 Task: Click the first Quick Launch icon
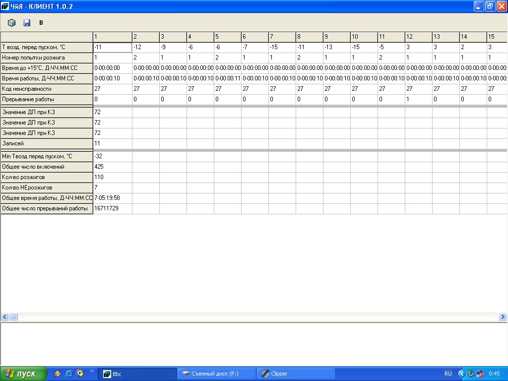click(58, 374)
